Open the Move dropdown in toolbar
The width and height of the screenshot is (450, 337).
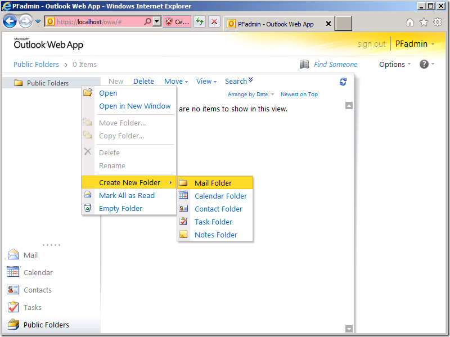(x=176, y=82)
